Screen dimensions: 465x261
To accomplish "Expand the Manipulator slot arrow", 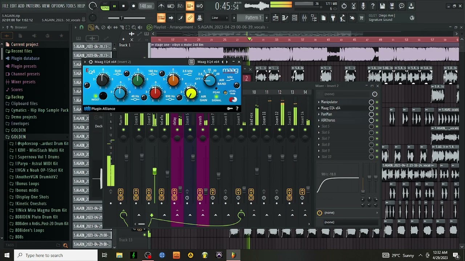I will tap(319, 102).
